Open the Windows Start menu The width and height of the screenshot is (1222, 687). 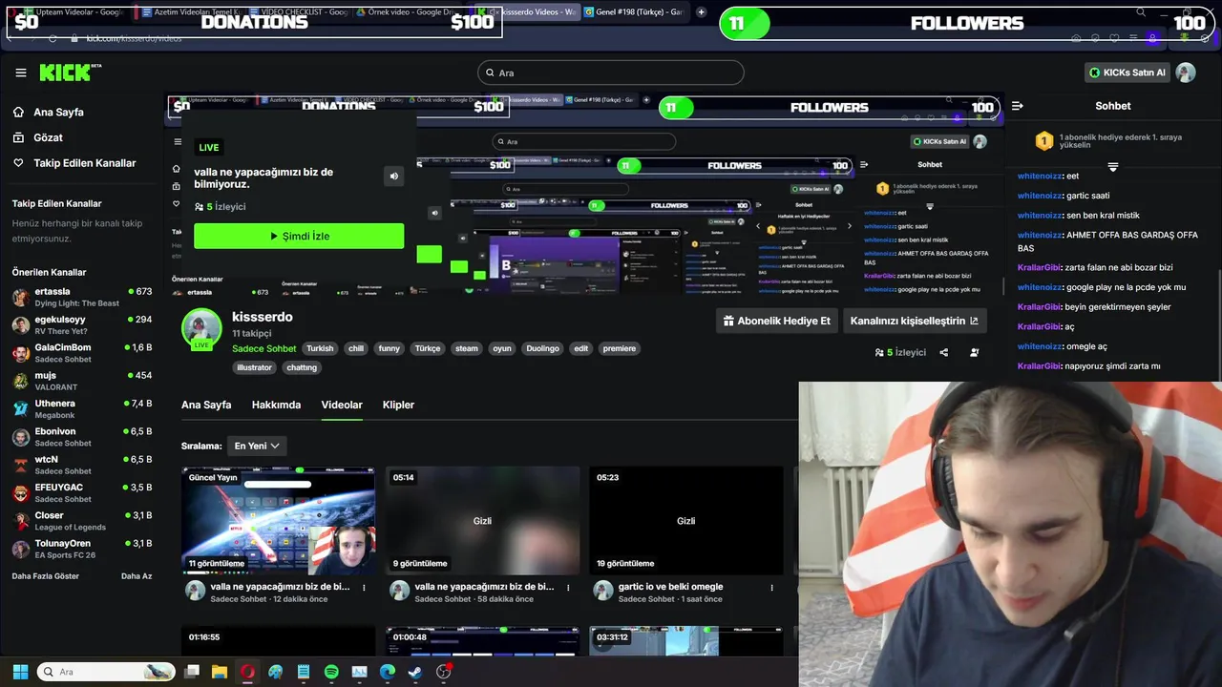click(20, 672)
